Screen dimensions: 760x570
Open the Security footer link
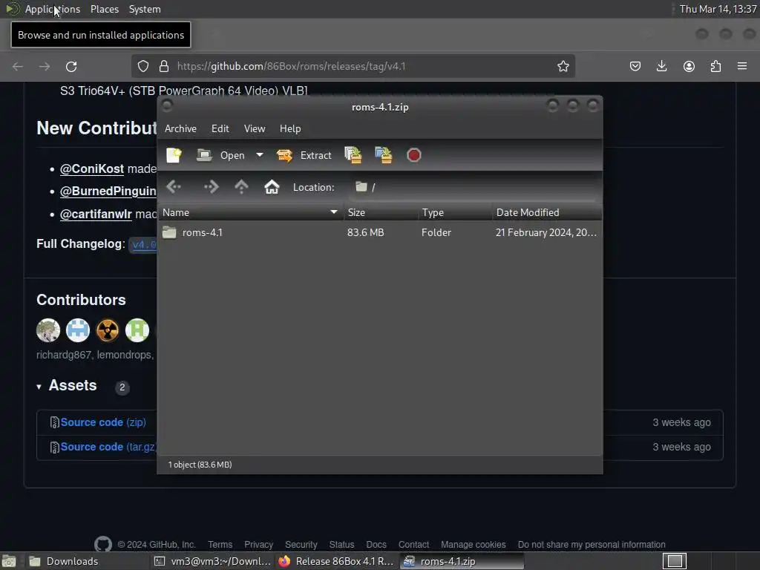(x=301, y=544)
